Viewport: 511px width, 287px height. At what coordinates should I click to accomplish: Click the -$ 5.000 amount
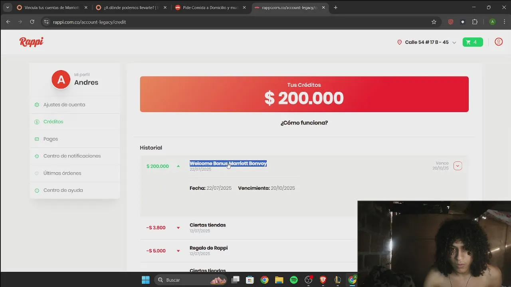[156, 251]
